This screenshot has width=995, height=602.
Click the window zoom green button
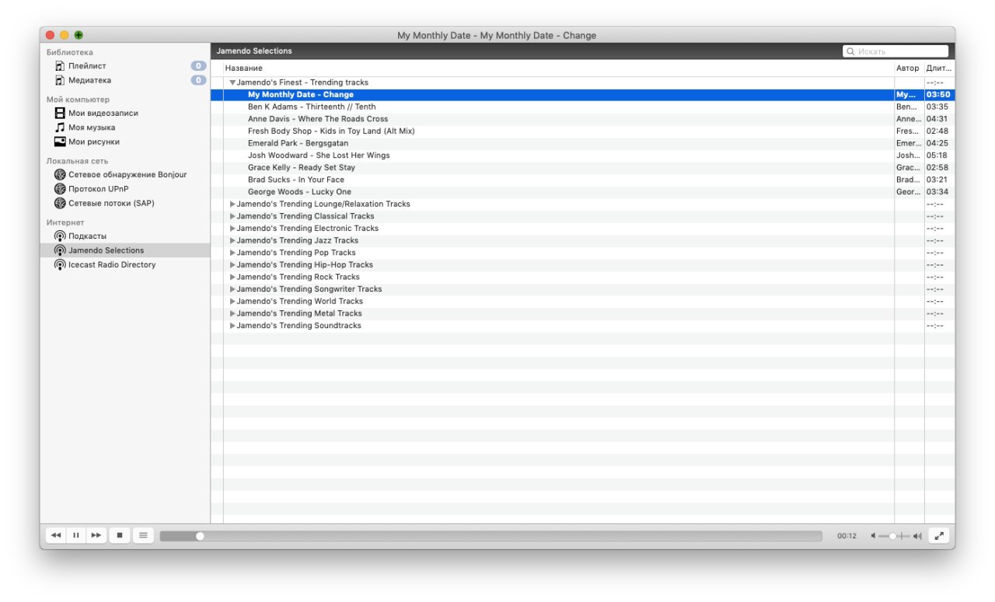click(79, 35)
